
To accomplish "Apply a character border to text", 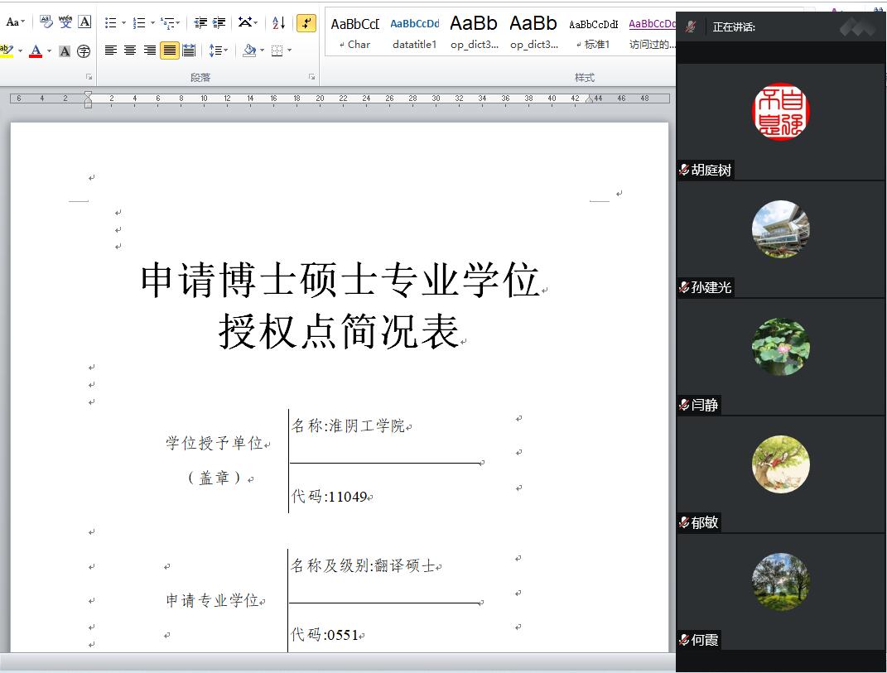I will [84, 22].
